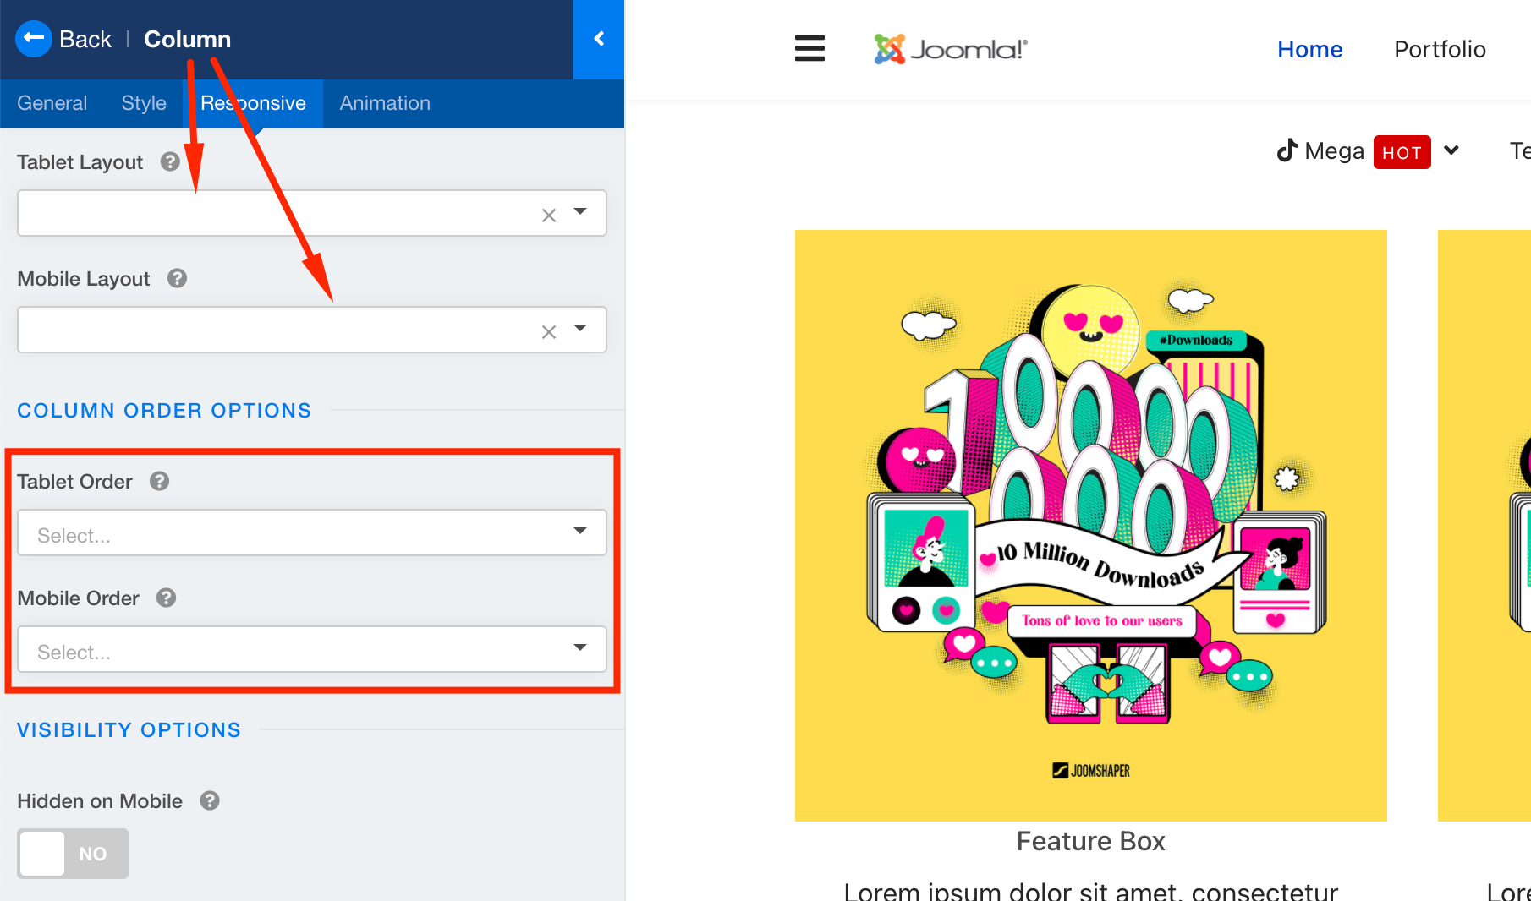This screenshot has width=1531, height=901.
Task: Open the Tablet Layout help icon
Action: tap(170, 161)
